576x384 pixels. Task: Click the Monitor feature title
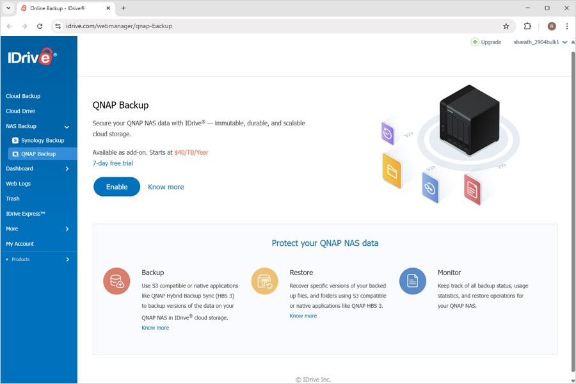pos(449,273)
